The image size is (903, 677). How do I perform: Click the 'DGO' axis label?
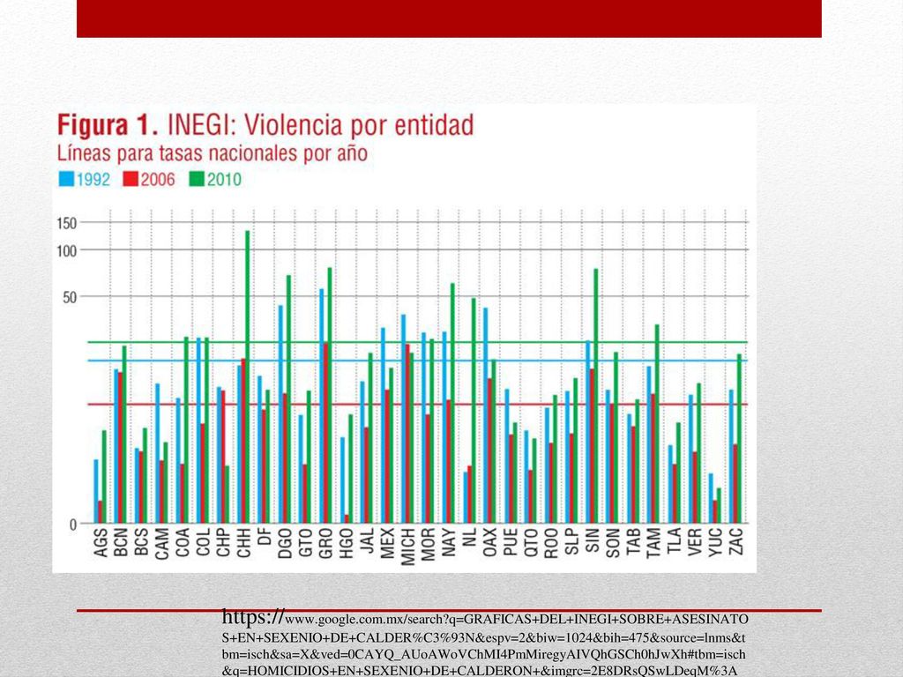(285, 543)
